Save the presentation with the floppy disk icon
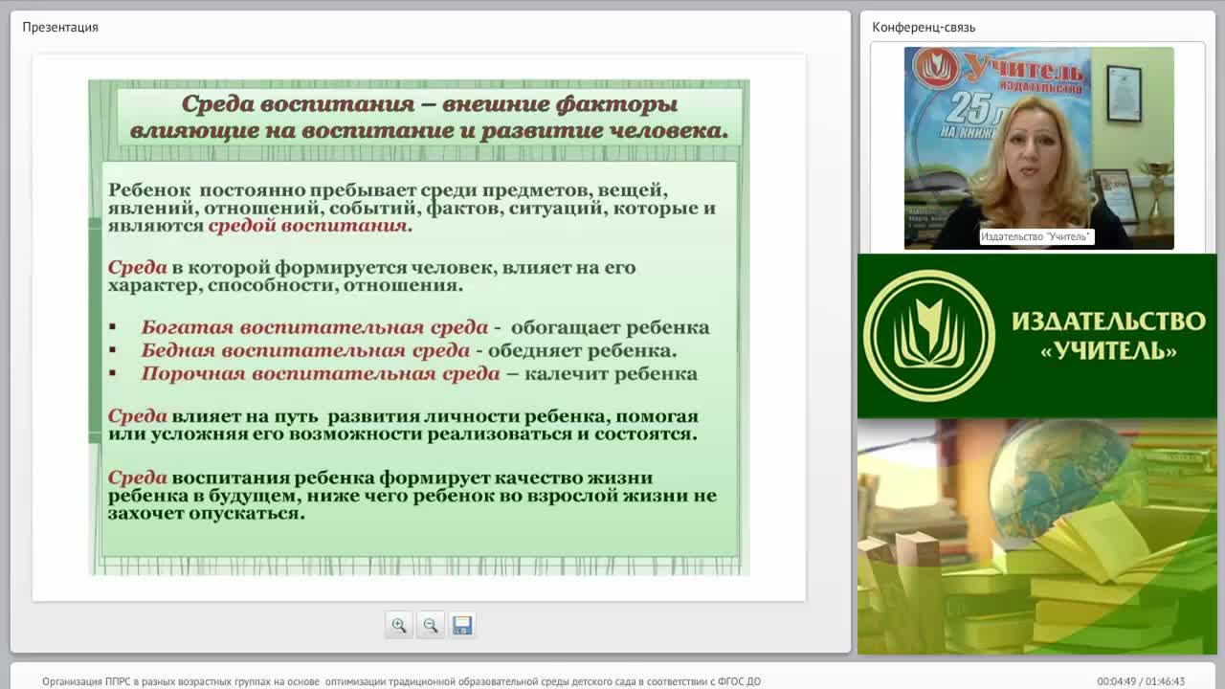The width and height of the screenshot is (1225, 689). coord(462,625)
